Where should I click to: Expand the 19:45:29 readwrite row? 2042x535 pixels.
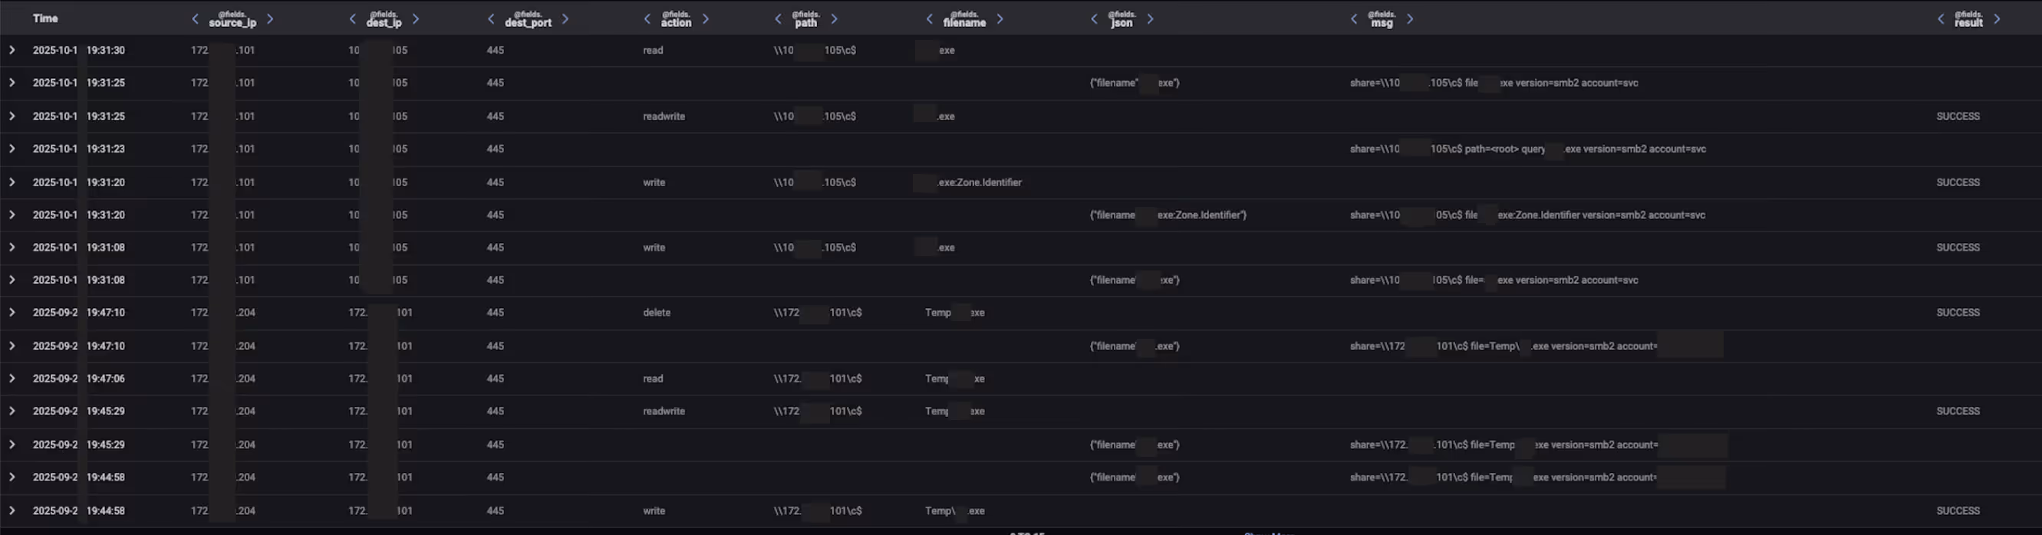pos(12,411)
